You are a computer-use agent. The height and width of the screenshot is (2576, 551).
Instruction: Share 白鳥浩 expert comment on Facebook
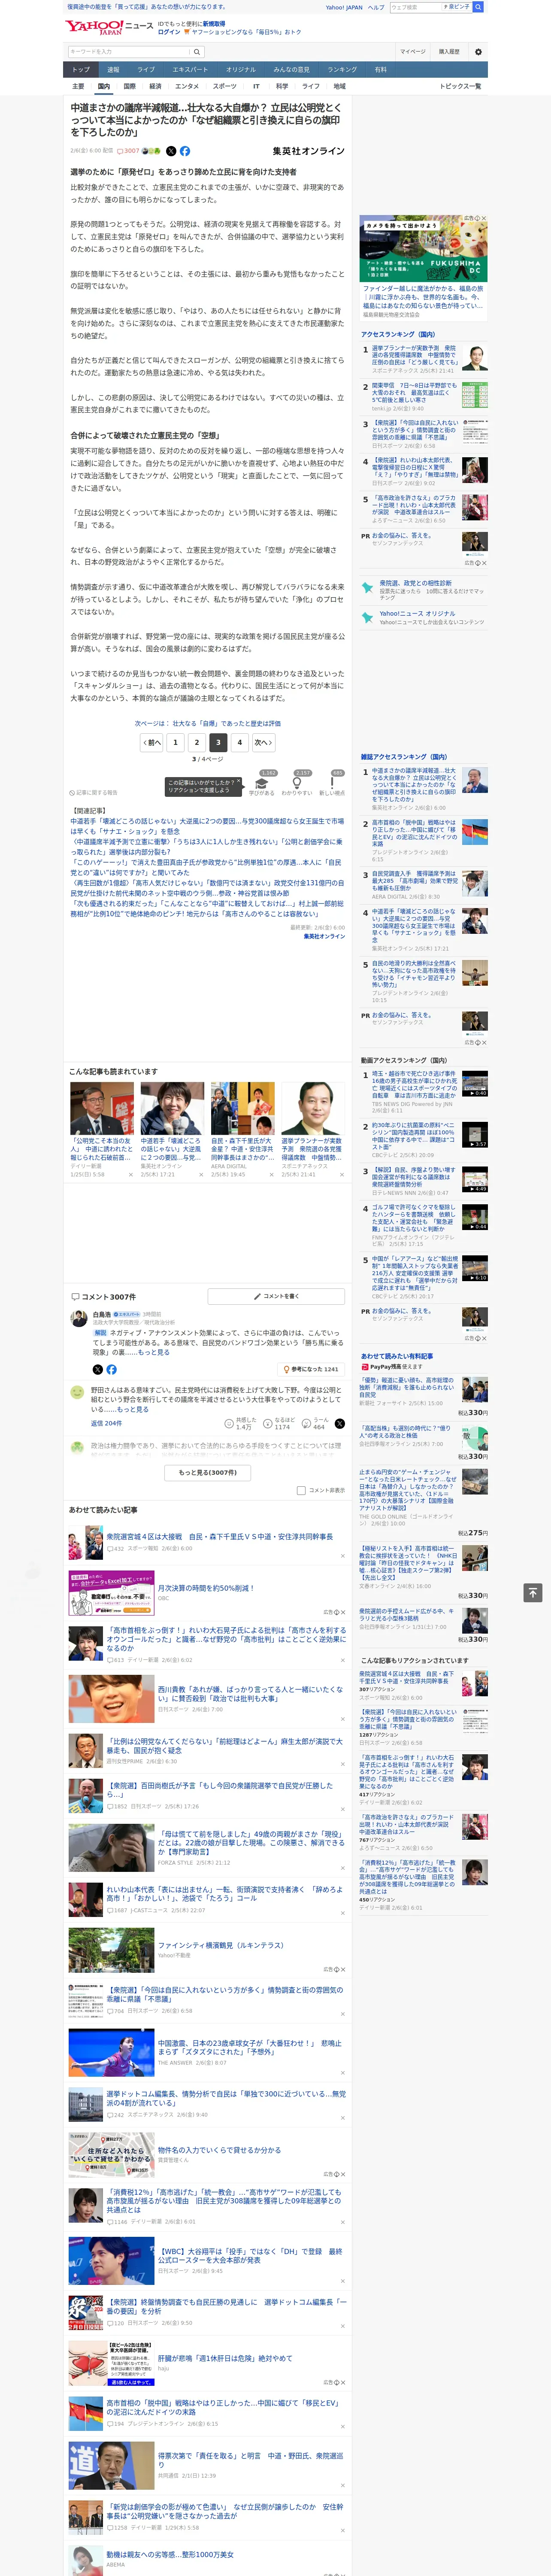tap(111, 1369)
